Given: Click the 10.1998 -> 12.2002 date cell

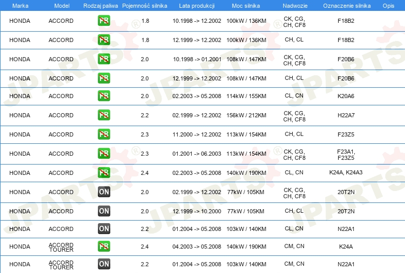Looking at the screenshot, I should click(x=197, y=21).
